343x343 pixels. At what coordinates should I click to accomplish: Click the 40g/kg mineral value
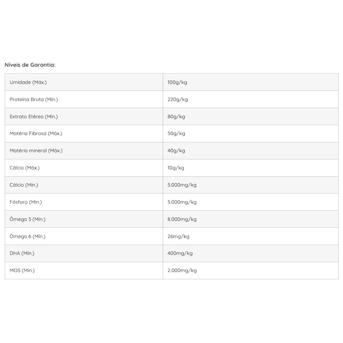click(x=176, y=151)
